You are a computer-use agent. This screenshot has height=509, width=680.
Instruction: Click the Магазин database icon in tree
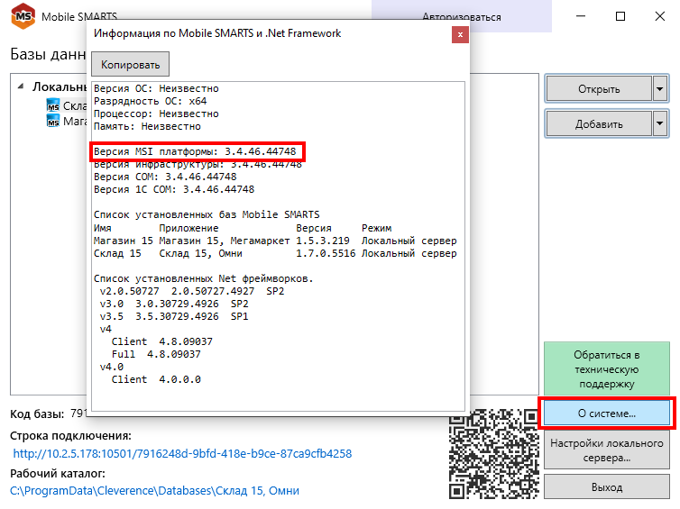[53, 121]
